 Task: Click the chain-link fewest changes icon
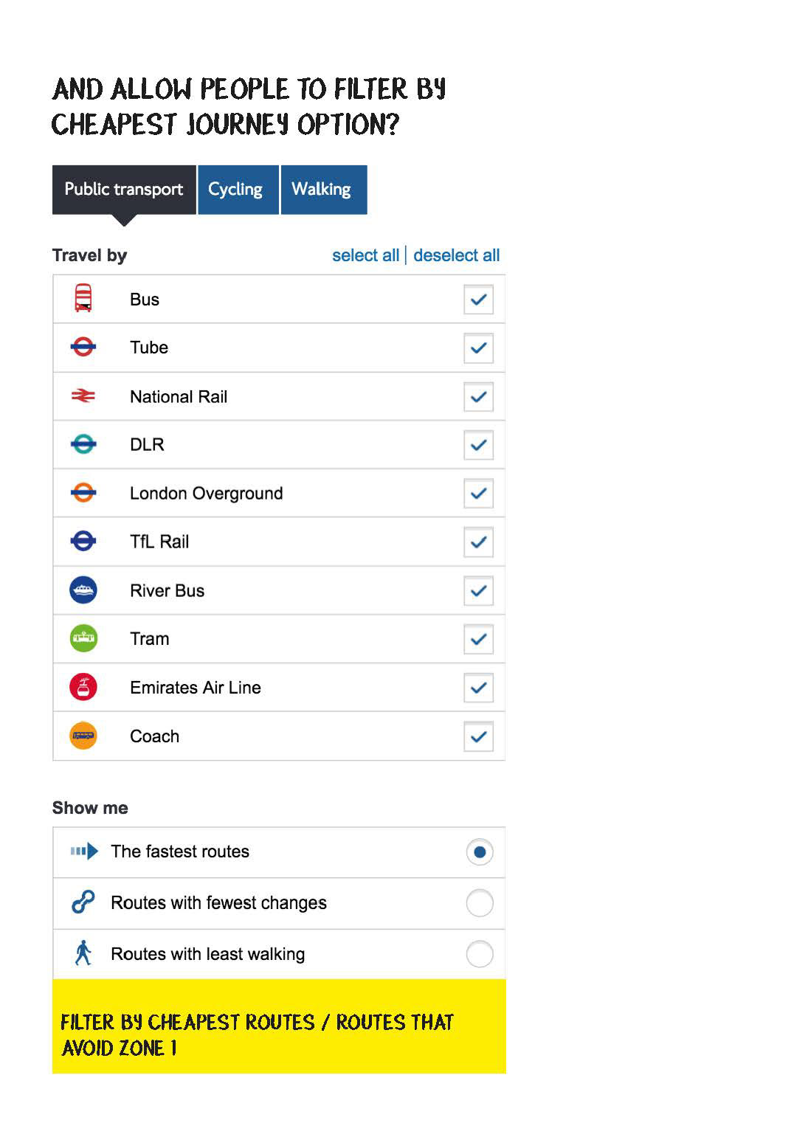click(83, 902)
